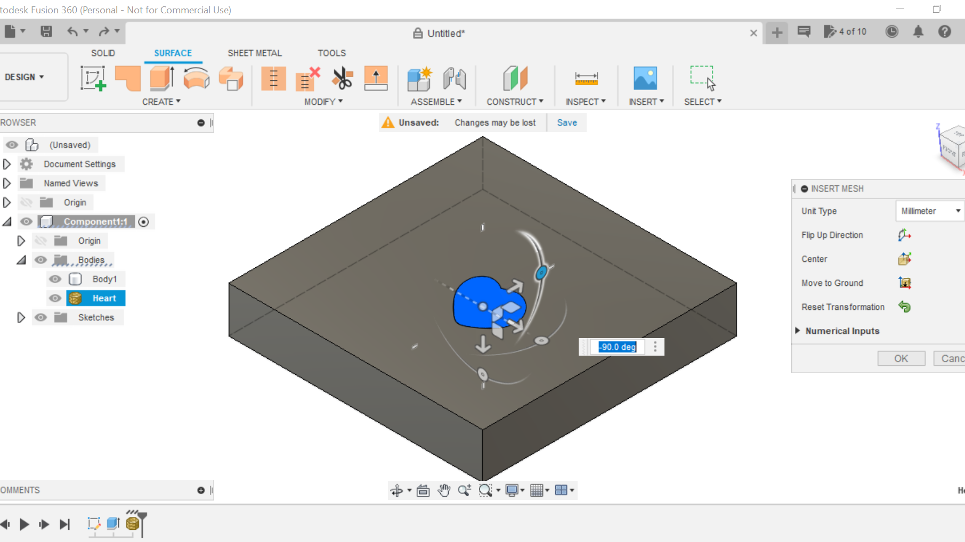Activate the Pan tool in navigation bar
965x542 pixels.
[x=444, y=490]
